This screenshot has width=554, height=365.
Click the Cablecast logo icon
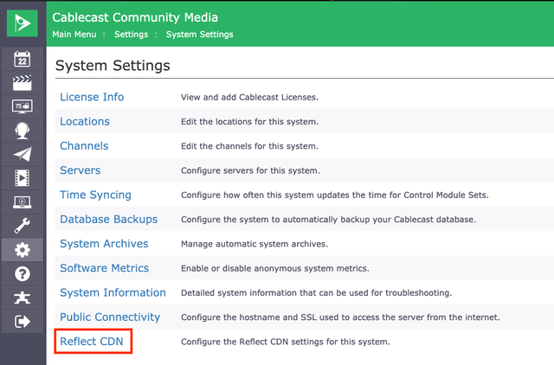coord(23,23)
